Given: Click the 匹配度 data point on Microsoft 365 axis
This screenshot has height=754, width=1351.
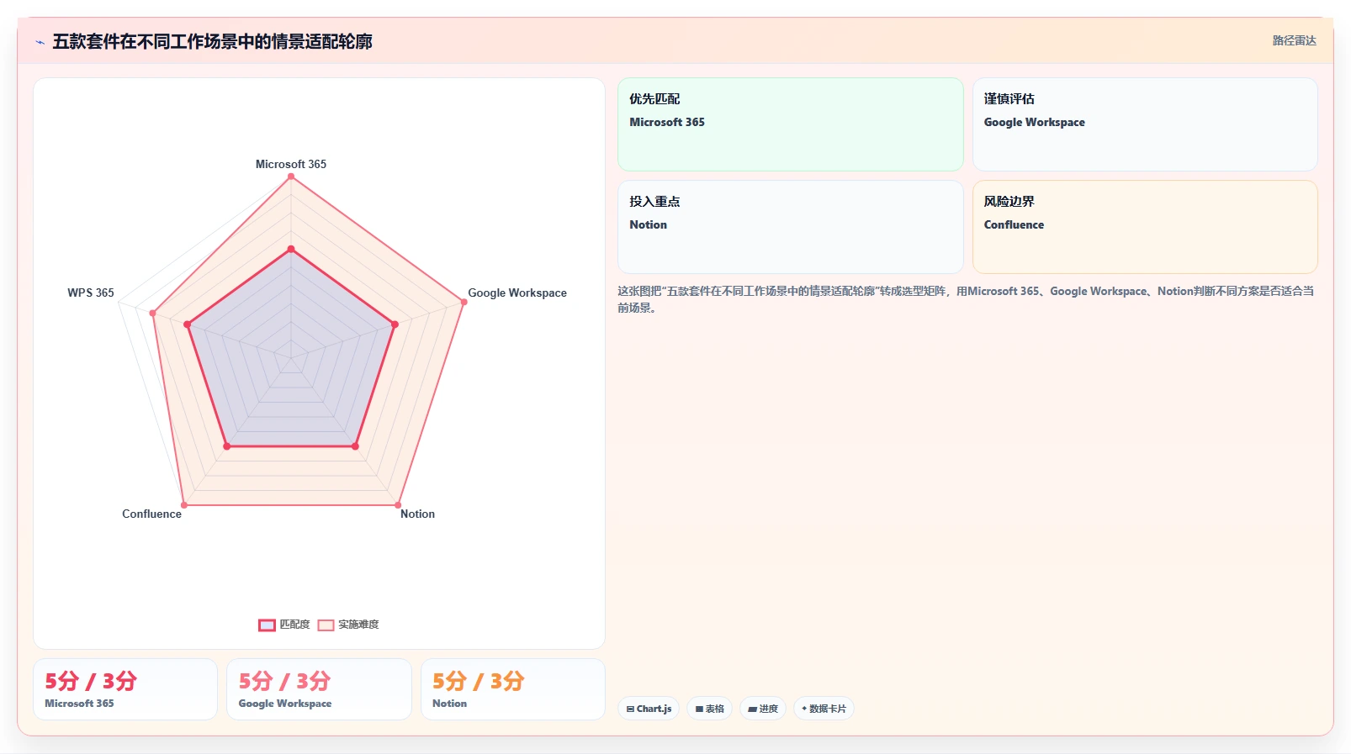Looking at the screenshot, I should coord(291,249).
